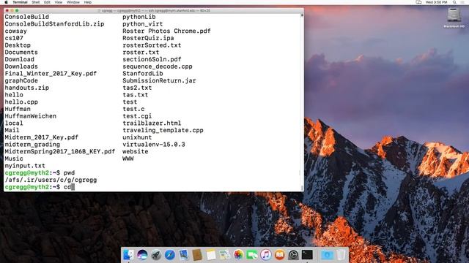The width and height of the screenshot is (469, 263).
Task: Click the cowsay entry
Action: coord(15,31)
